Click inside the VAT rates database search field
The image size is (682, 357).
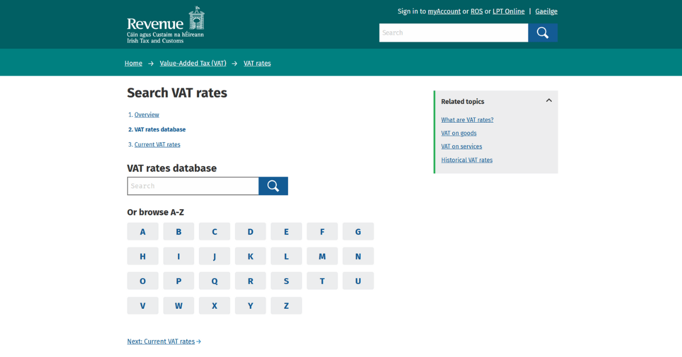pyautogui.click(x=193, y=186)
